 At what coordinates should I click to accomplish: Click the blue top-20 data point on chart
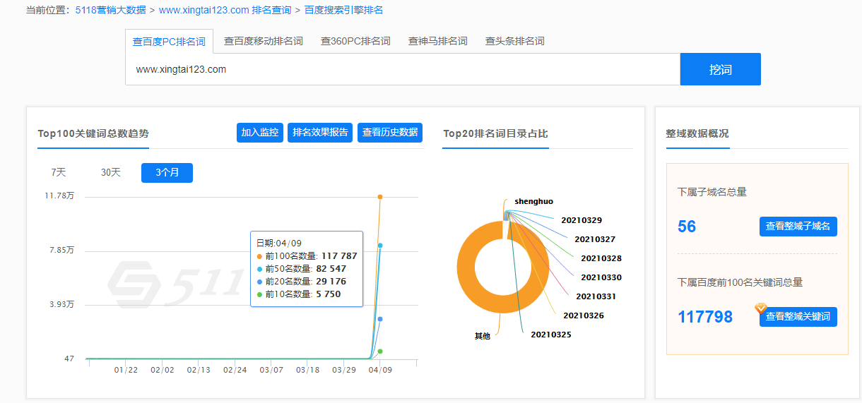tap(380, 319)
